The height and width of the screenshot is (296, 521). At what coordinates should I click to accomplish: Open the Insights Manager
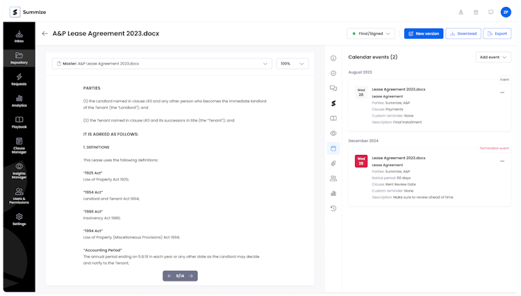pyautogui.click(x=19, y=170)
